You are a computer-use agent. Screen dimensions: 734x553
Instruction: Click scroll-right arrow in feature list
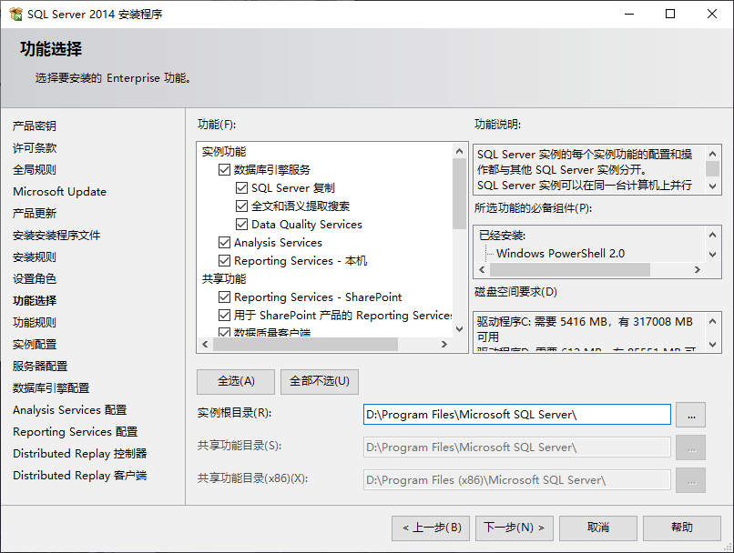click(x=444, y=345)
